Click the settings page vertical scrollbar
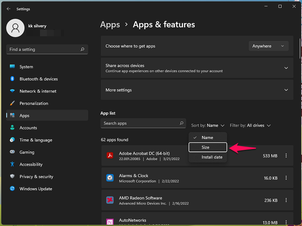This screenshot has height=226, width=302. tap(300, 48)
